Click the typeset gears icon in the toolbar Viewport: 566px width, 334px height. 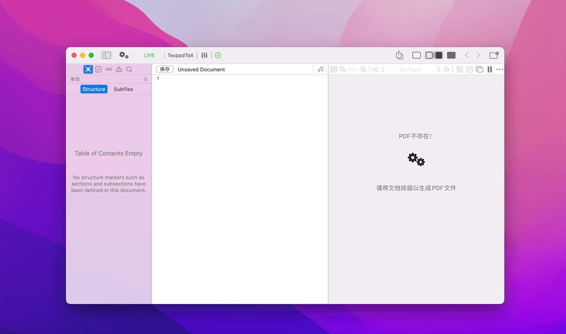[124, 55]
